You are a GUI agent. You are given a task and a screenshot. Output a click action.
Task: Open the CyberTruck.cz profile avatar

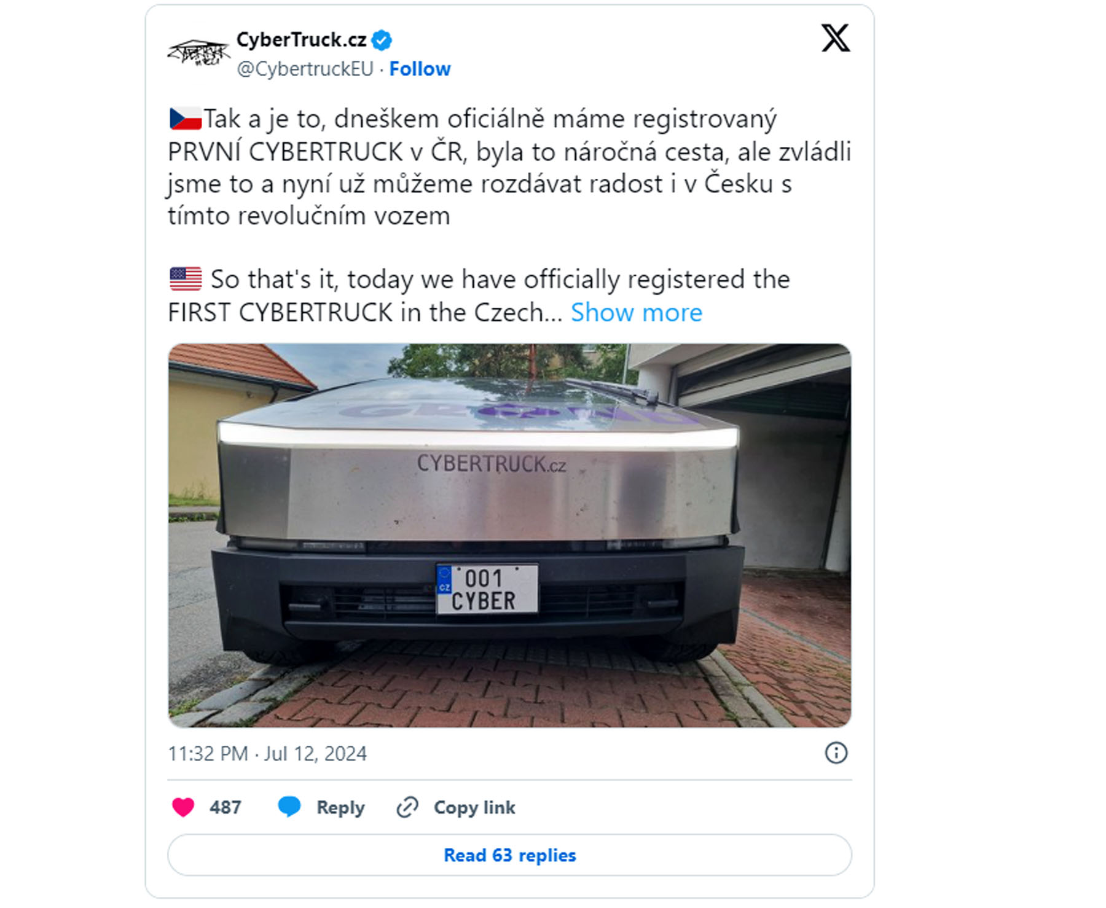coord(198,53)
